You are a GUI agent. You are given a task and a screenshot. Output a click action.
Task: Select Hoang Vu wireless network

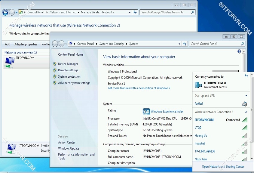pyautogui.click(x=221, y=136)
